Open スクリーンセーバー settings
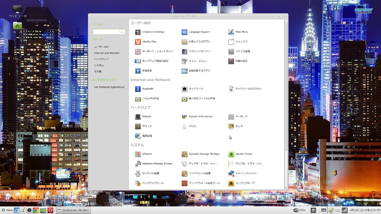The image size is (381, 214). [x=196, y=51]
